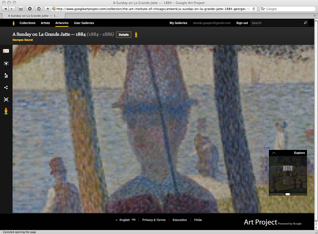Click the 'Powered by Google' footer text
The width and height of the screenshot is (318, 234).
pyautogui.click(x=290, y=224)
